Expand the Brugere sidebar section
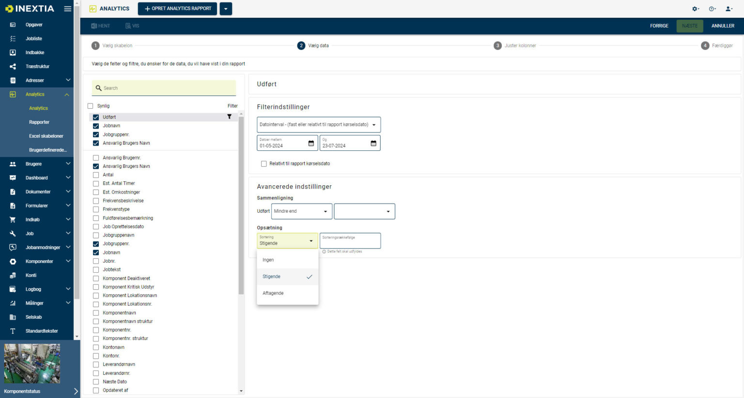This screenshot has width=744, height=398. pyautogui.click(x=68, y=164)
